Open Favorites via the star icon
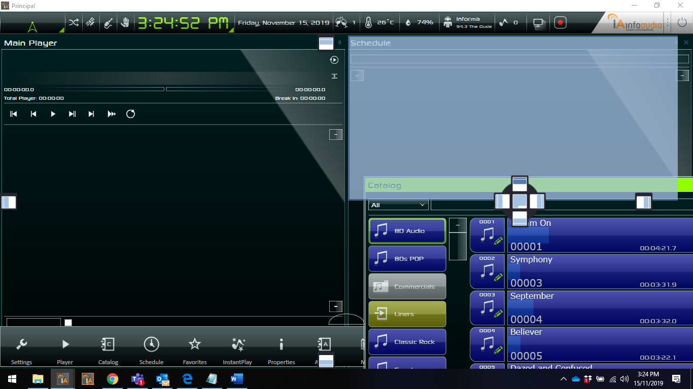The image size is (693, 389). click(195, 349)
